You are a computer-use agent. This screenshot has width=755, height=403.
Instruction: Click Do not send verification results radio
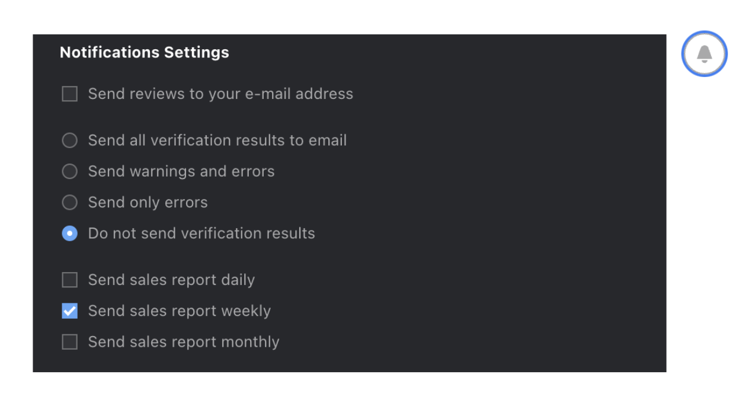pyautogui.click(x=70, y=234)
